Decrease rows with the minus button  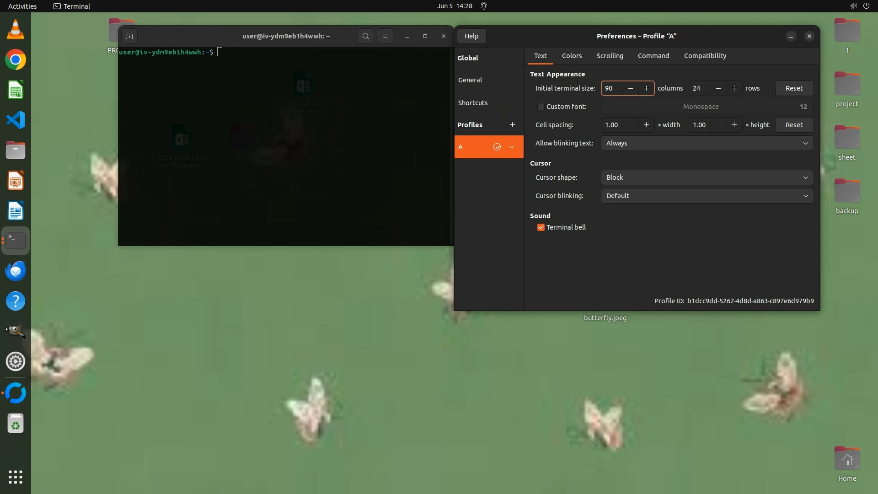[x=718, y=88]
